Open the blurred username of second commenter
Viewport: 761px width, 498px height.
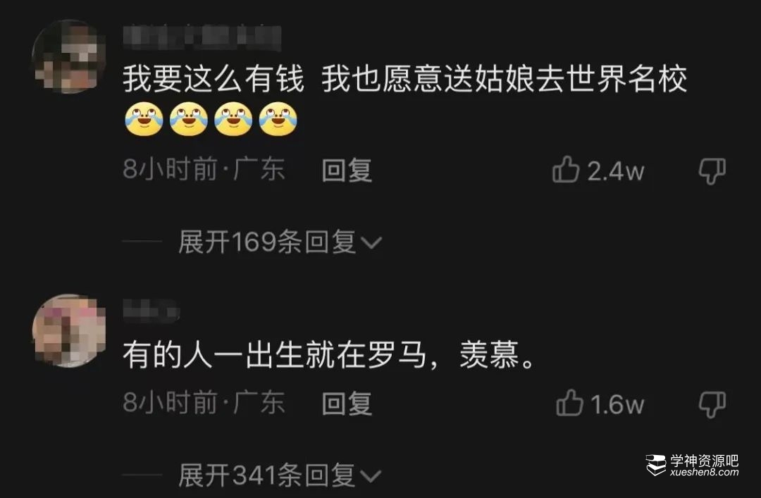tap(151, 311)
